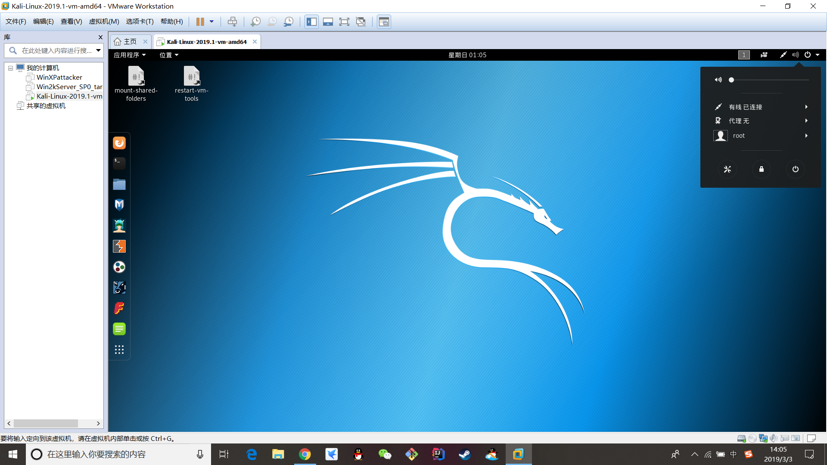
Task: Click workspace indicator 1 in top bar
Action: 744,55
